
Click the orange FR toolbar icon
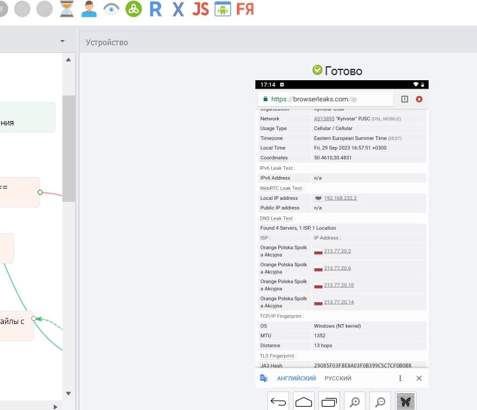pos(245,9)
